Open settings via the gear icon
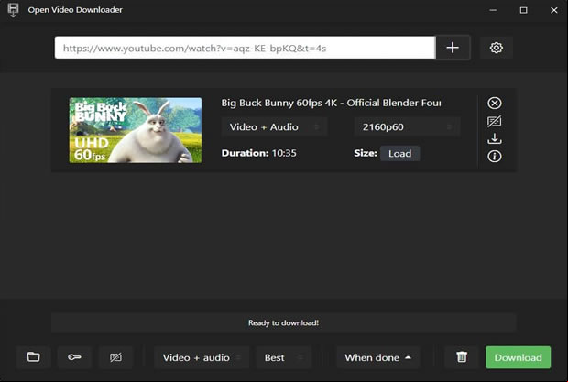This screenshot has height=382, width=568. pyautogui.click(x=496, y=48)
